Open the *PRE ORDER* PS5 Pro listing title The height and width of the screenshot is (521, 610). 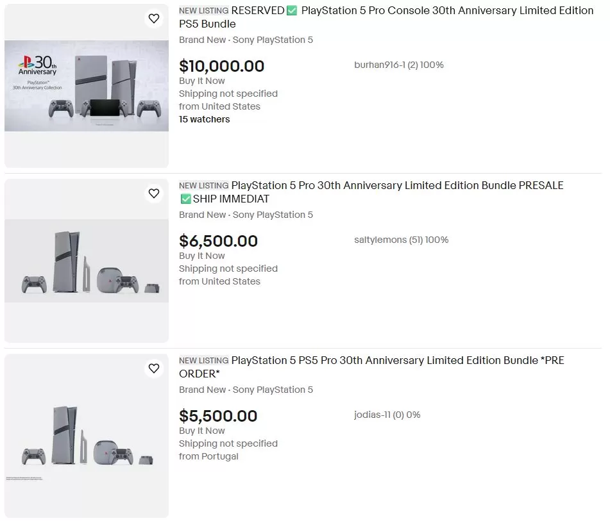[396, 361]
